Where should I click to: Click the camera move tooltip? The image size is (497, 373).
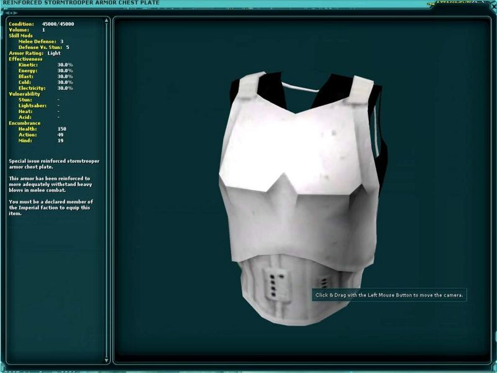coord(389,295)
